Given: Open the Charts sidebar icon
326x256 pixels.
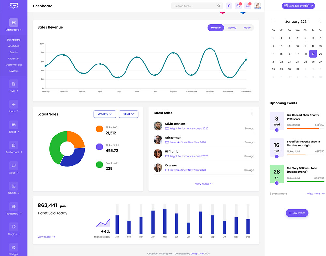Looking at the screenshot, I should pyautogui.click(x=14, y=186).
